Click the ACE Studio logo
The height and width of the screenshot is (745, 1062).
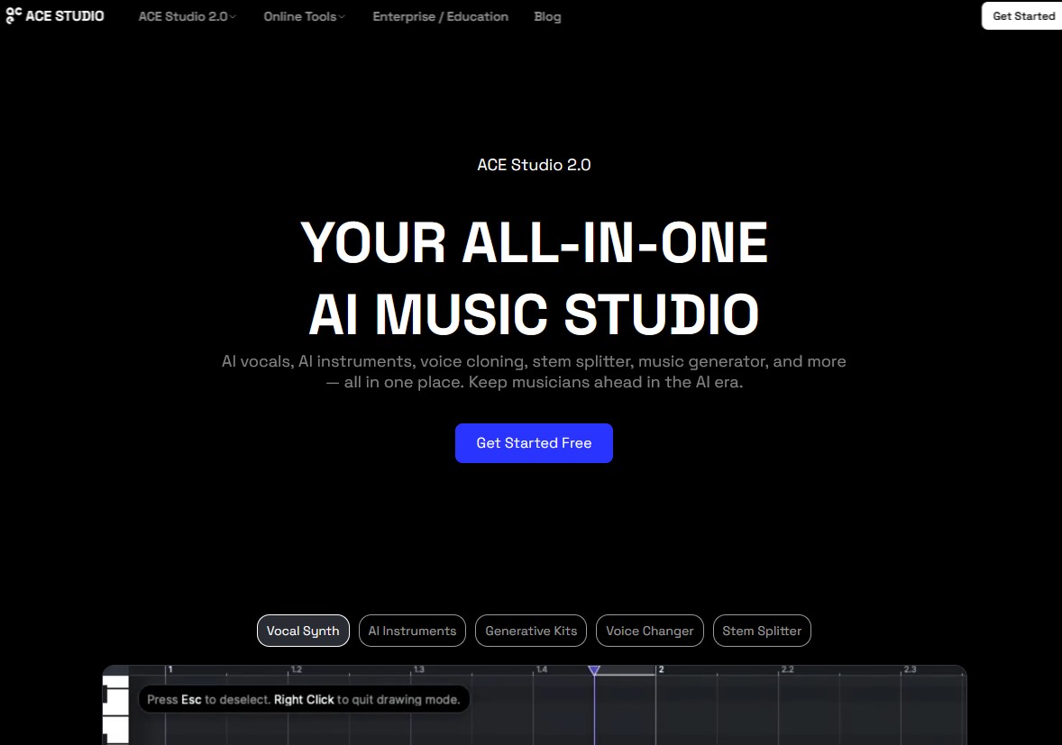[55, 15]
